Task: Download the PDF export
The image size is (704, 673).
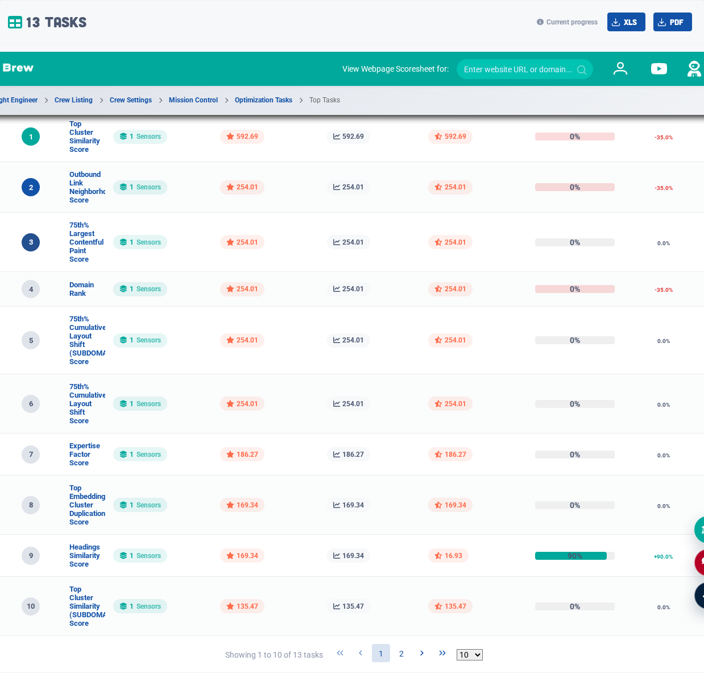Action: 672,22
